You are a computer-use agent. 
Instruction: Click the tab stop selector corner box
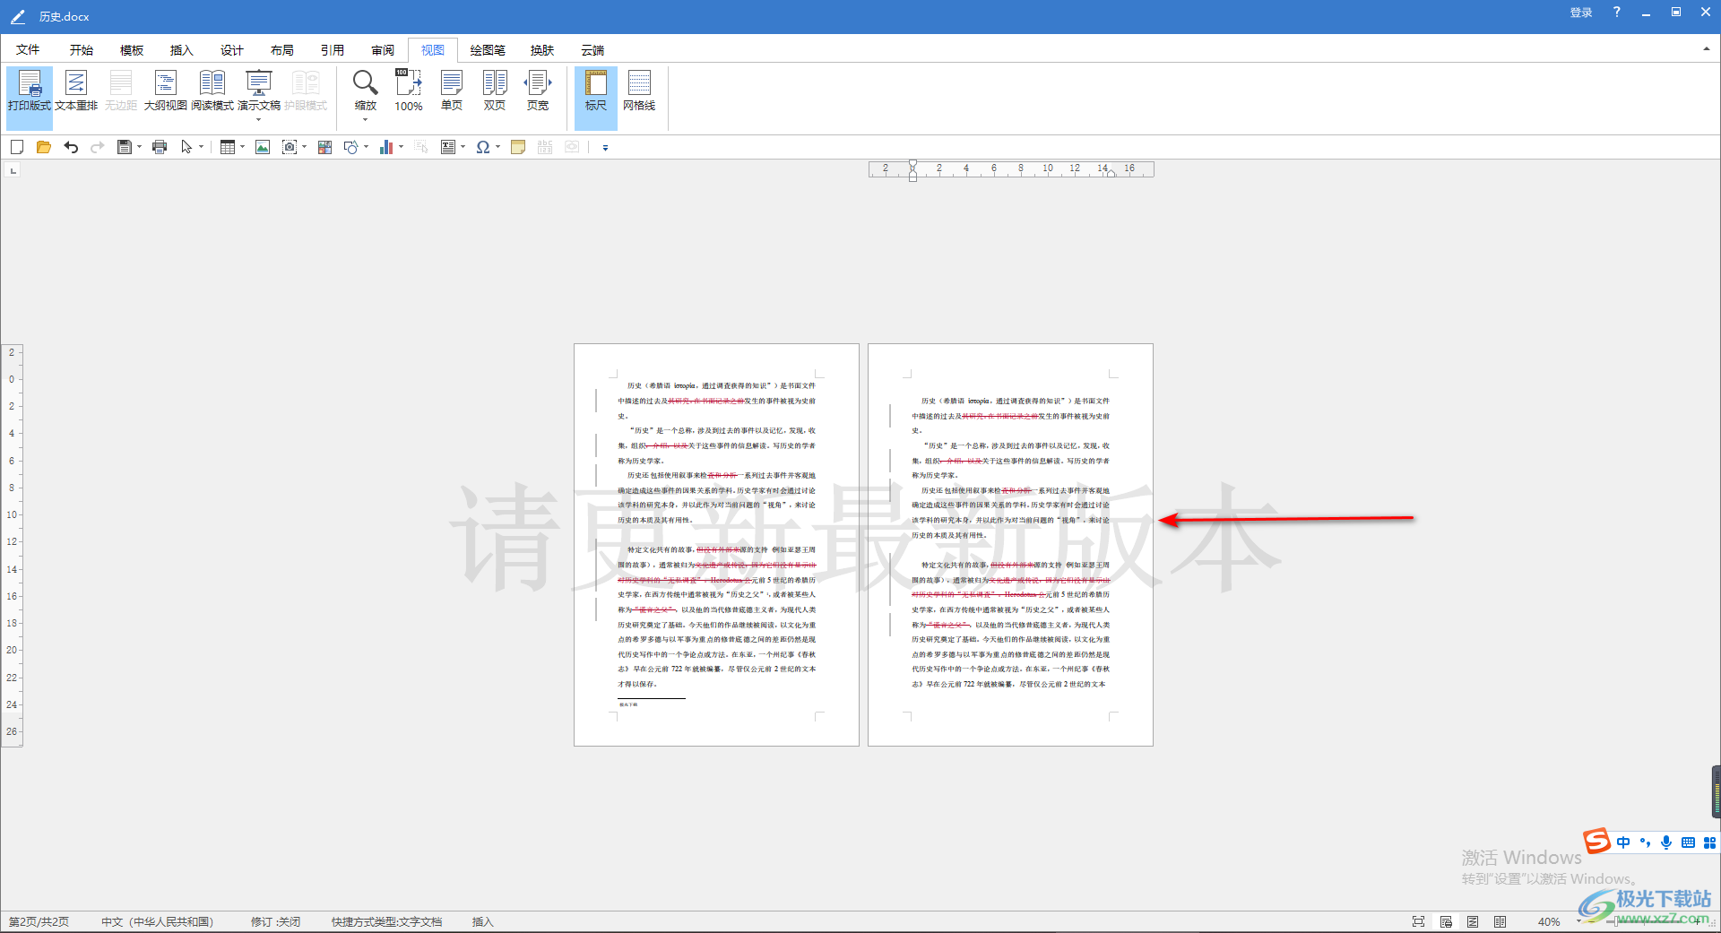[13, 169]
